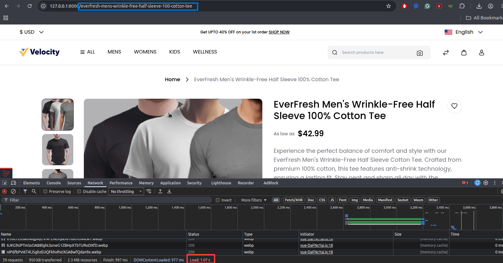Open image search camera icon

click(x=420, y=53)
